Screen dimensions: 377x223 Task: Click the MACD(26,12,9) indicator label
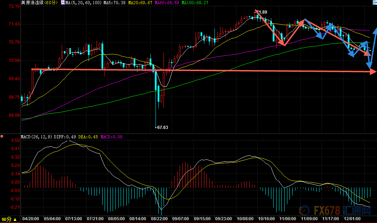tap(37, 137)
